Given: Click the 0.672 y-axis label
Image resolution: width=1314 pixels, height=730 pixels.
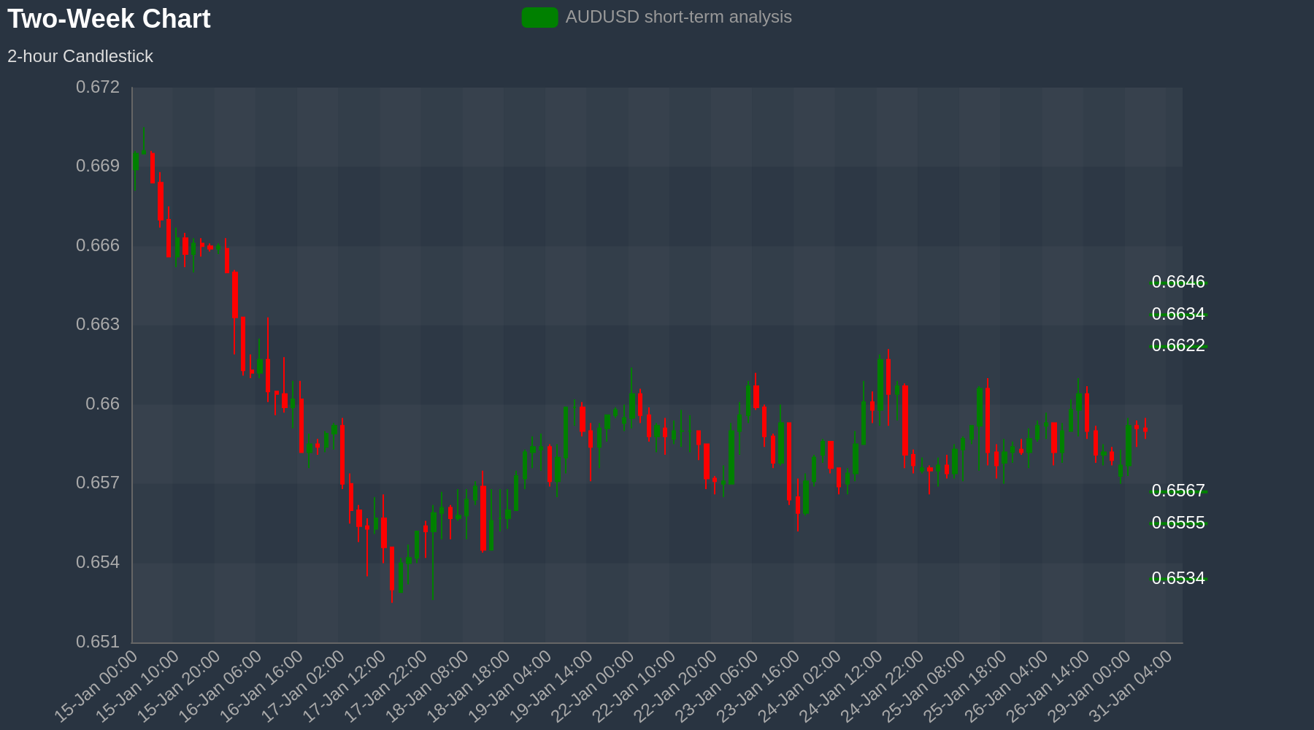Looking at the screenshot, I should click(98, 88).
